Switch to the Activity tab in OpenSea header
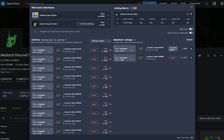Image resolution: width=224 pixels, height=140 pixels. [151, 3]
